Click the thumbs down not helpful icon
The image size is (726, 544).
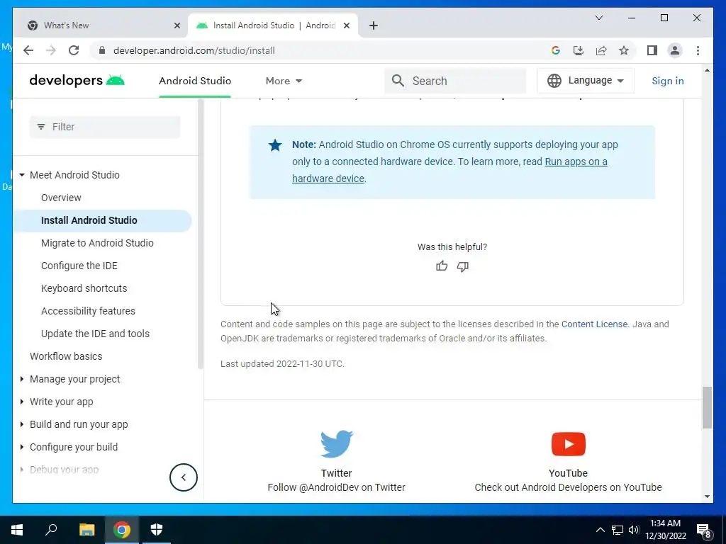(462, 266)
